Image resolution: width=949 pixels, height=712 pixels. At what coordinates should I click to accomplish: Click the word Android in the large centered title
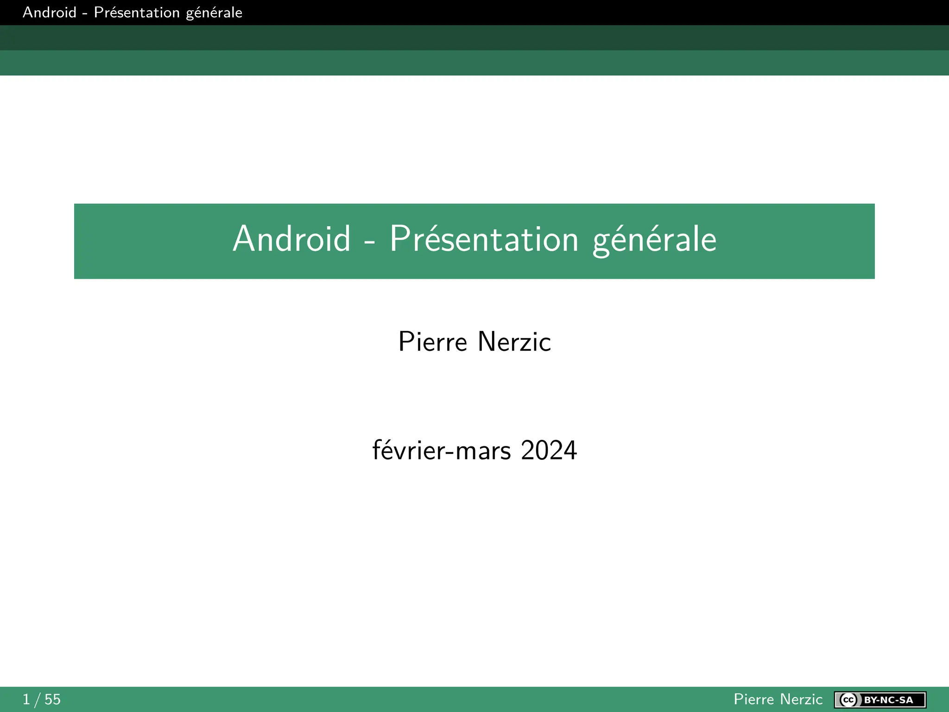tap(291, 239)
